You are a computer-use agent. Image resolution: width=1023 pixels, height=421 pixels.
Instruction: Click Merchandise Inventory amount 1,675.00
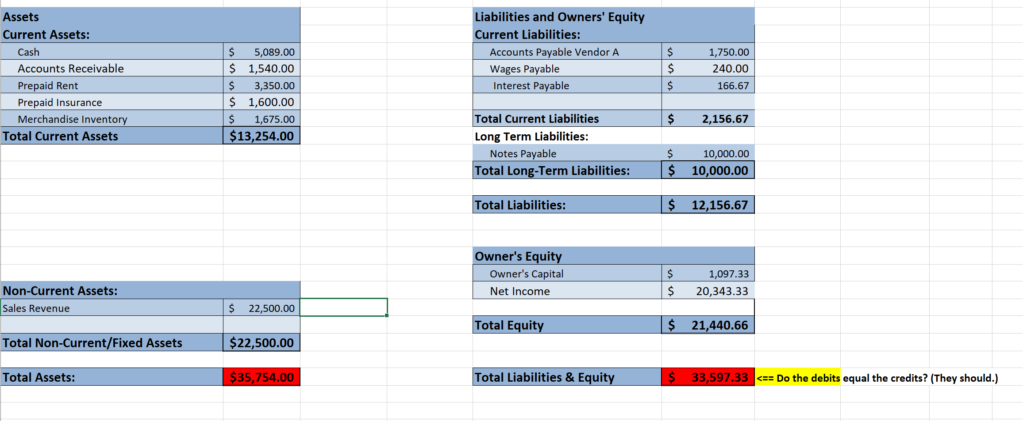(x=262, y=118)
